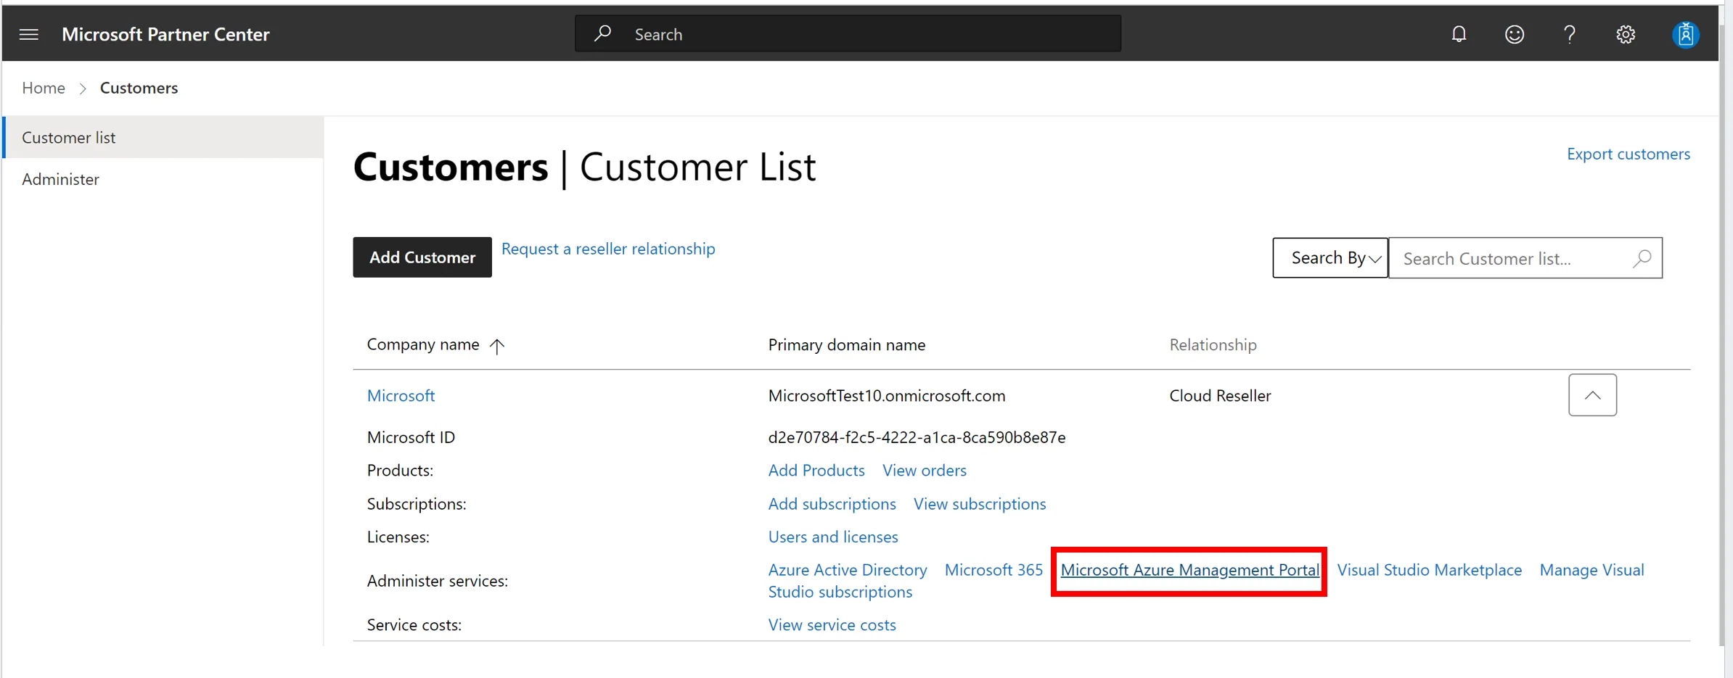Open Users and licenses link
1733x678 pixels.
(x=833, y=537)
